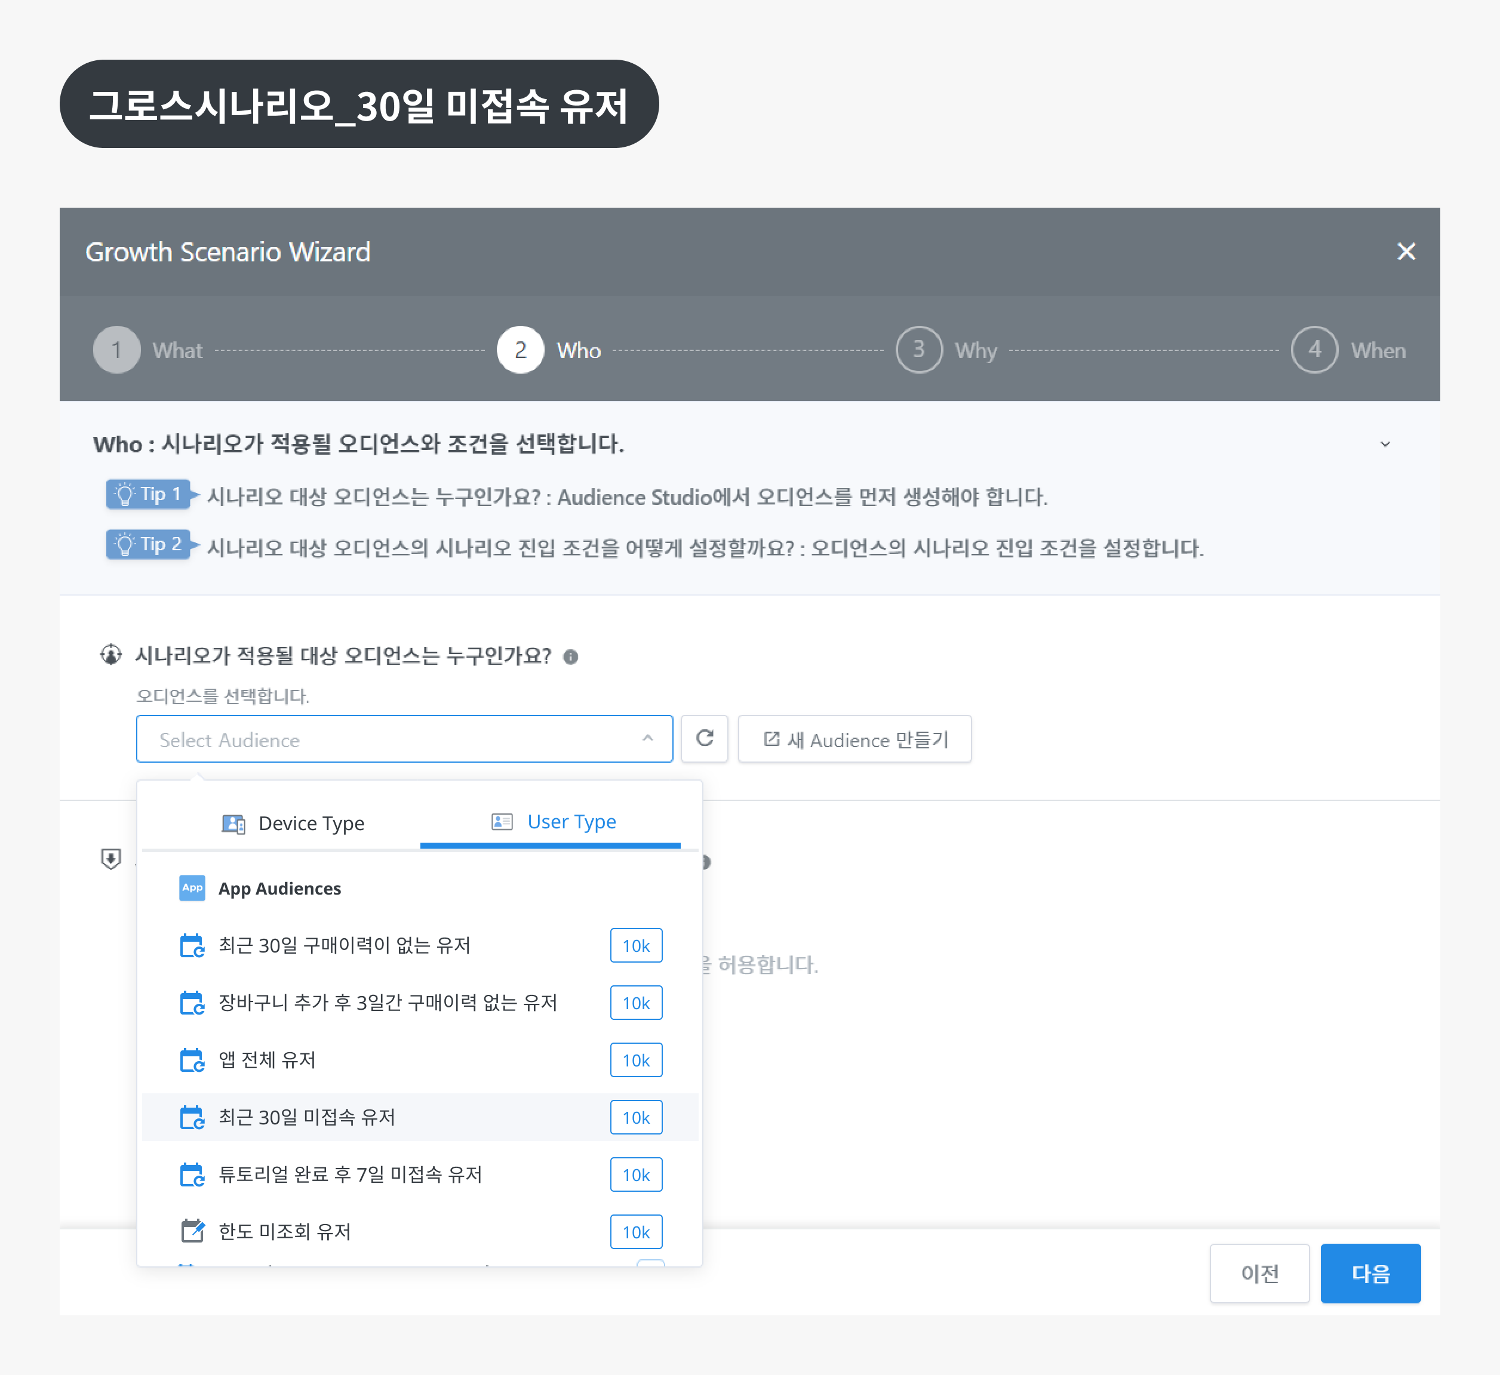The height and width of the screenshot is (1375, 1500).
Task: Click the 다음 button to proceed
Action: (1370, 1273)
